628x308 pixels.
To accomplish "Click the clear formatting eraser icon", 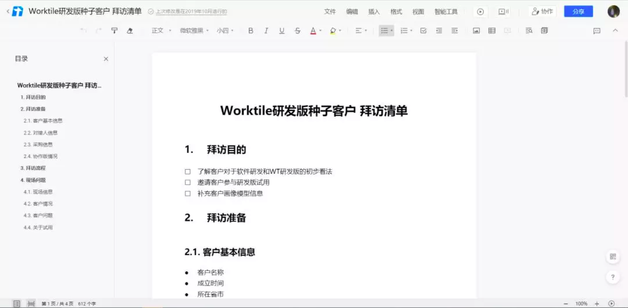I will point(130,31).
